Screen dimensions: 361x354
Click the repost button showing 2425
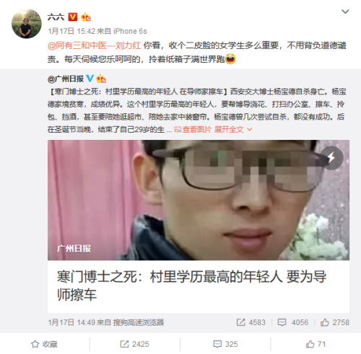(x=134, y=344)
